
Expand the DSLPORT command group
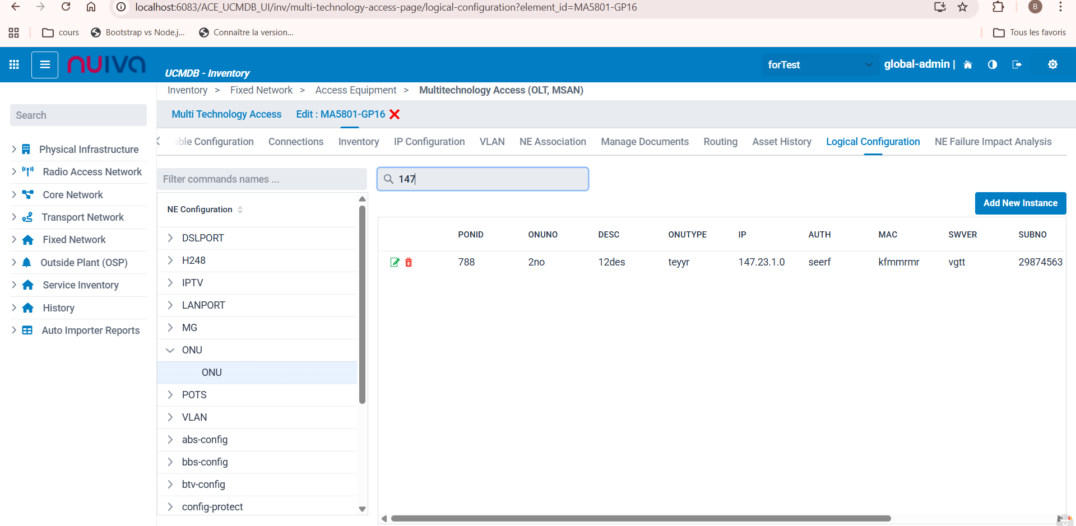click(x=170, y=238)
